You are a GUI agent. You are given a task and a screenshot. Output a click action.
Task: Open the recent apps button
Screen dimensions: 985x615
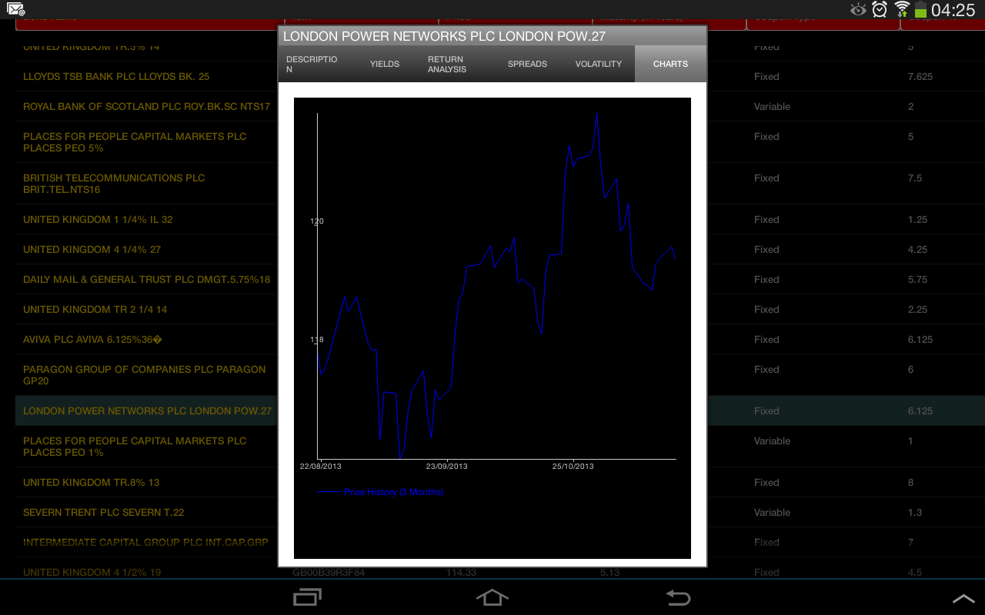307,597
